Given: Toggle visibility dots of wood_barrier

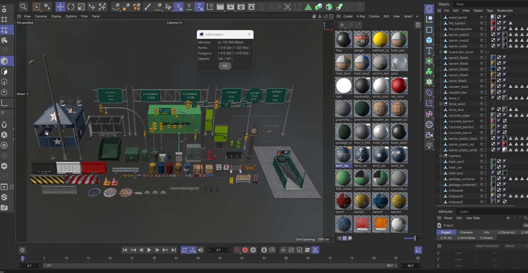Looking at the screenshot, I should pos(486,17).
